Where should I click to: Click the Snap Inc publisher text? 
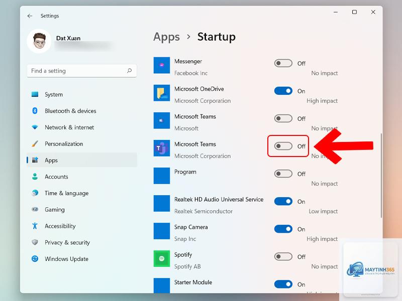coord(185,239)
